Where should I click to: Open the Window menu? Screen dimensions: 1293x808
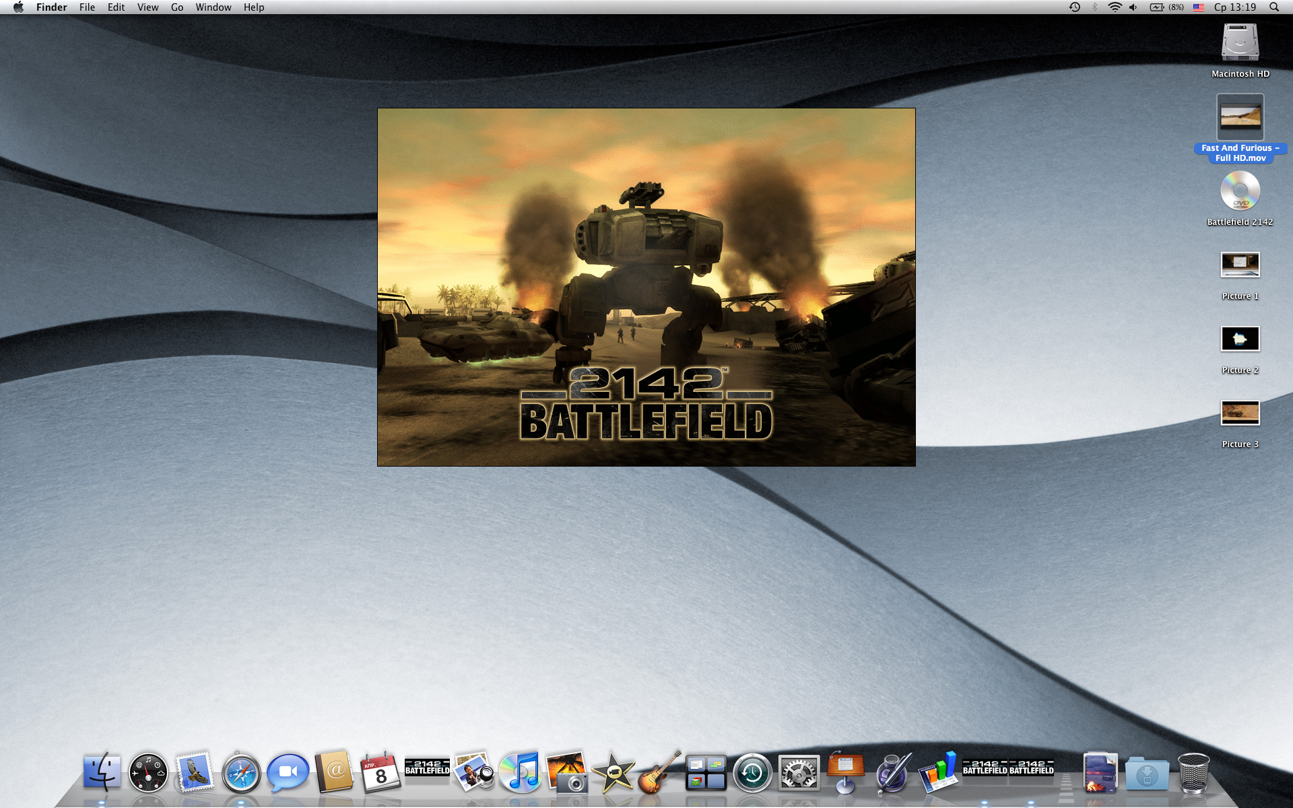coord(213,7)
